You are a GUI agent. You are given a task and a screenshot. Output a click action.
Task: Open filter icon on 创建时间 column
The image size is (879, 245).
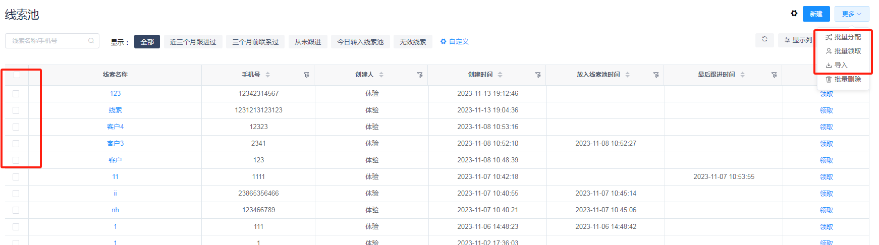(538, 75)
